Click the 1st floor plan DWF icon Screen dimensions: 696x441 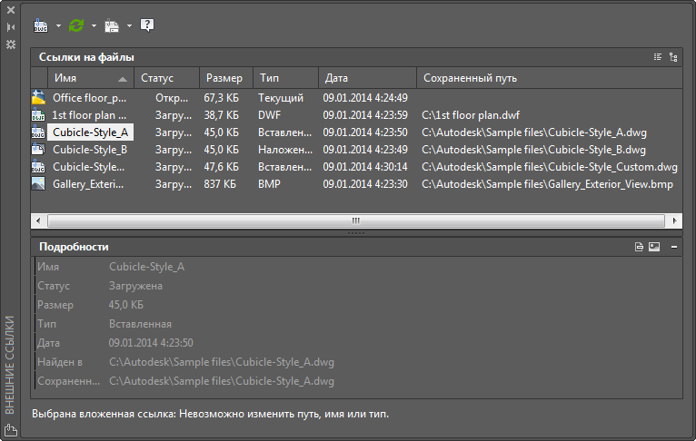pyautogui.click(x=38, y=115)
